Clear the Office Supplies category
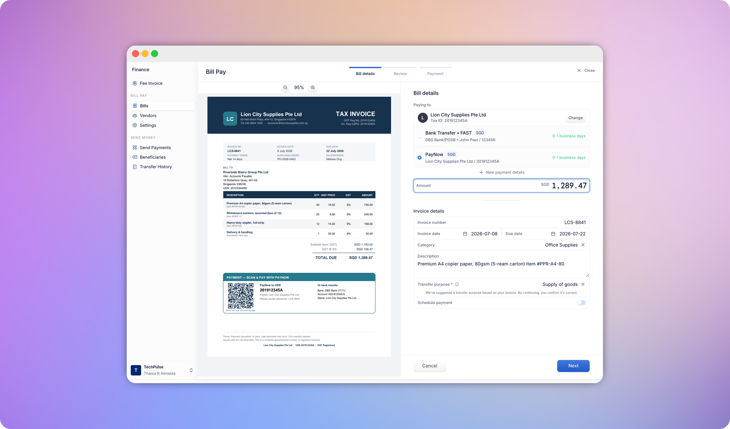 pos(583,245)
